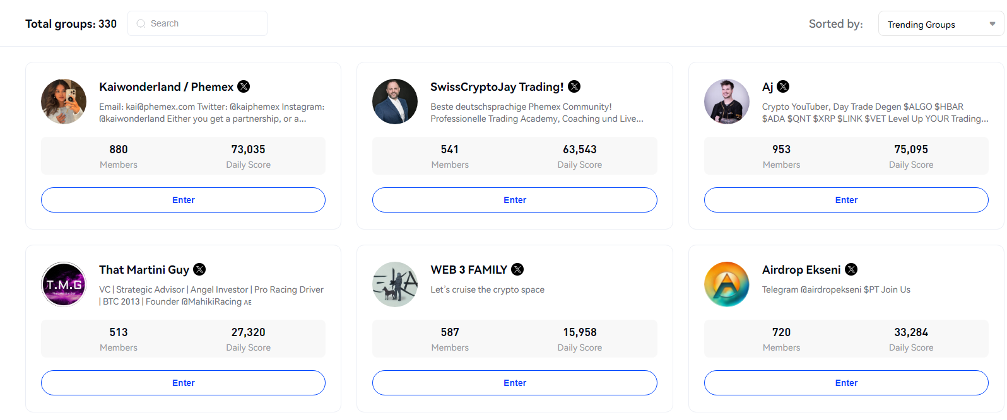Enter the Airdrop Ekseni group
The width and height of the screenshot is (1007, 420).
846,382
